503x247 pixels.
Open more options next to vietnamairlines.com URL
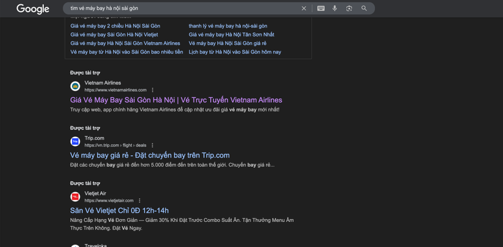click(152, 90)
